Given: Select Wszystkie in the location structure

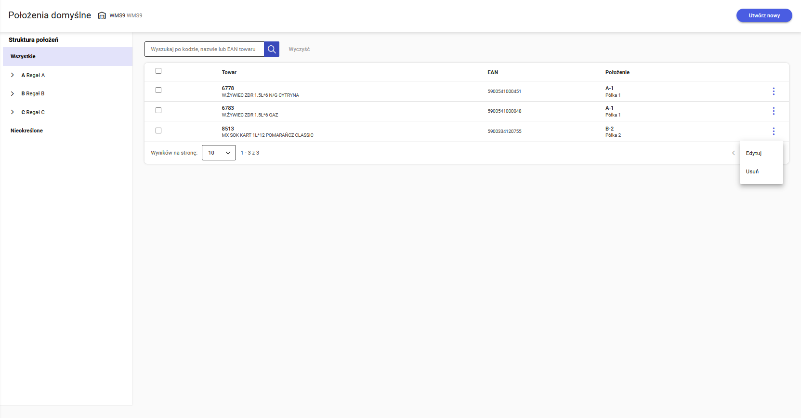Looking at the screenshot, I should pyautogui.click(x=67, y=56).
